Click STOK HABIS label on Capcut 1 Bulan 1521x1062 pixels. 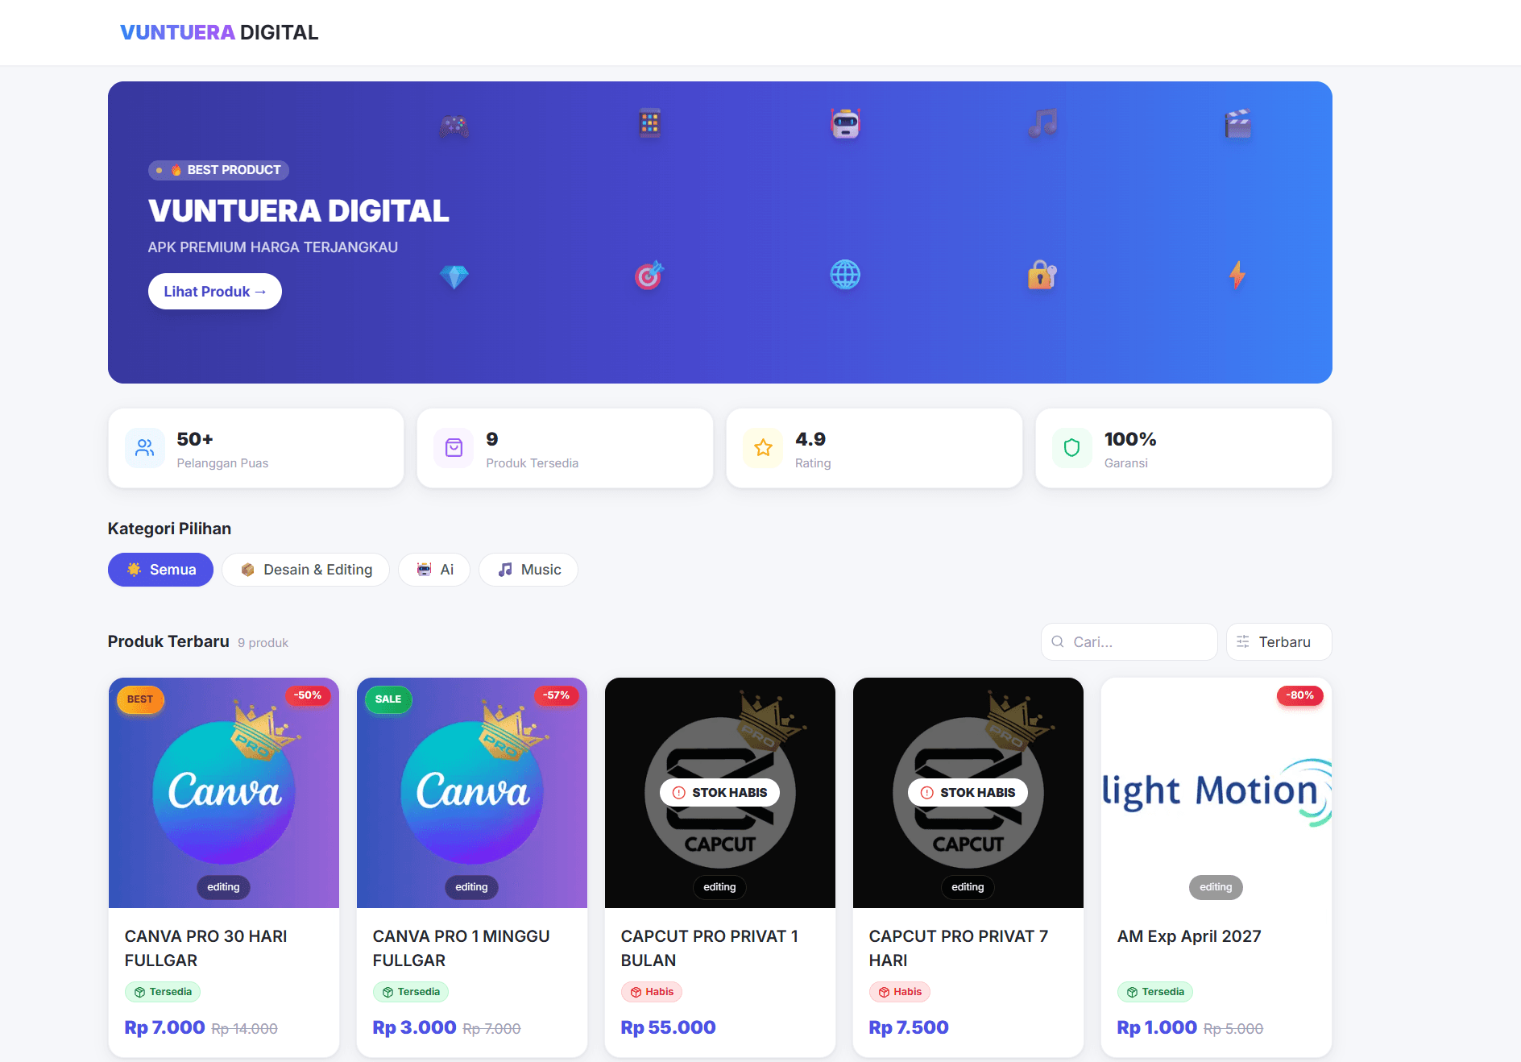pyautogui.click(x=720, y=793)
